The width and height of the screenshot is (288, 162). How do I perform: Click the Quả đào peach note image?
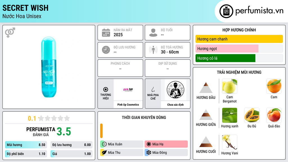(x=274, y=115)
